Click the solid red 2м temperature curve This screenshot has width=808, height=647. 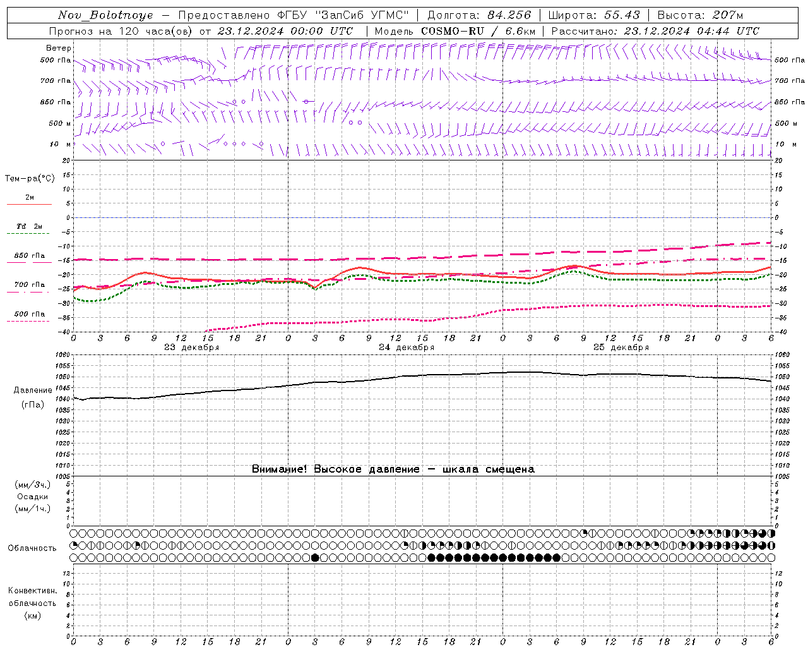(x=422, y=274)
